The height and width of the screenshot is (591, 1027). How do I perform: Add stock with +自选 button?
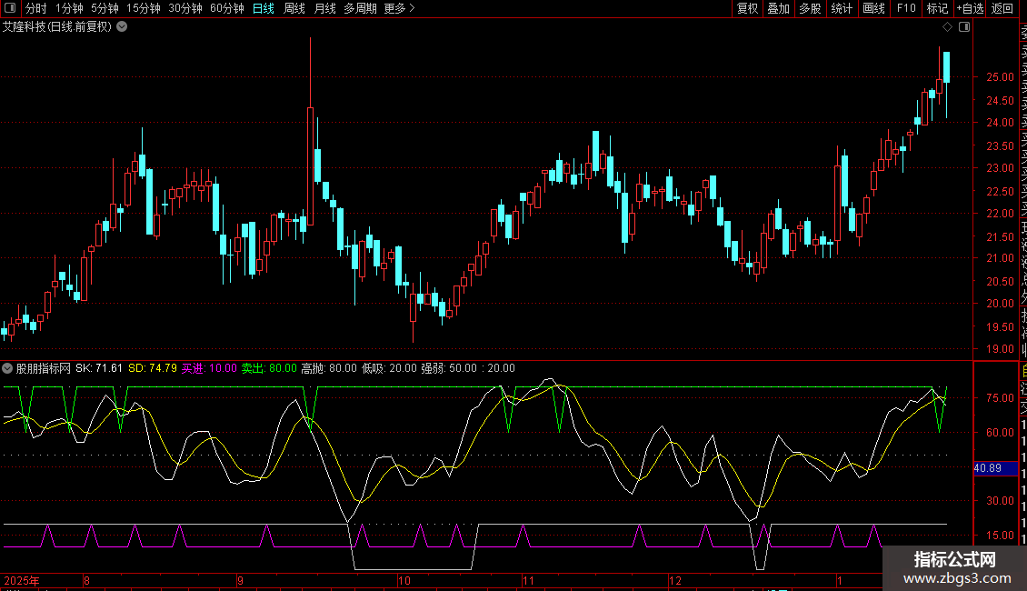click(969, 8)
